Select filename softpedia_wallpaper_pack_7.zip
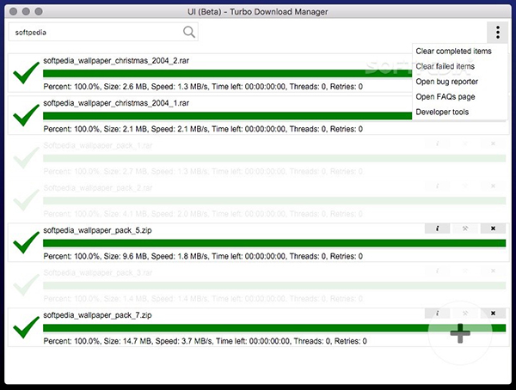The height and width of the screenshot is (390, 516). [x=97, y=315]
